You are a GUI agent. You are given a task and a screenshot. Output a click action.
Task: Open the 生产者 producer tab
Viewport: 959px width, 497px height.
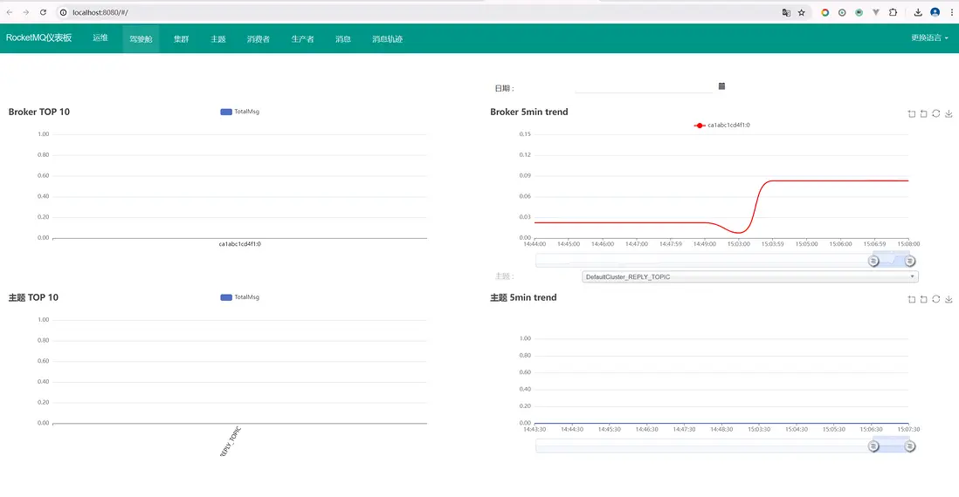(302, 39)
